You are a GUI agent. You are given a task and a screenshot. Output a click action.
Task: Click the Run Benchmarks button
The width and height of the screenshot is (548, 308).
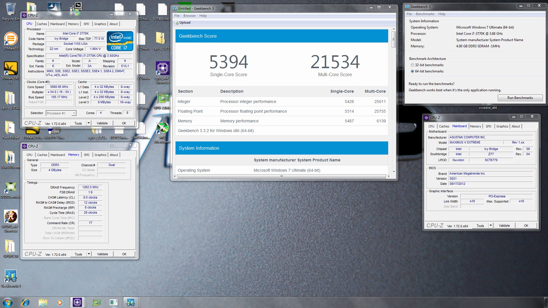520,98
